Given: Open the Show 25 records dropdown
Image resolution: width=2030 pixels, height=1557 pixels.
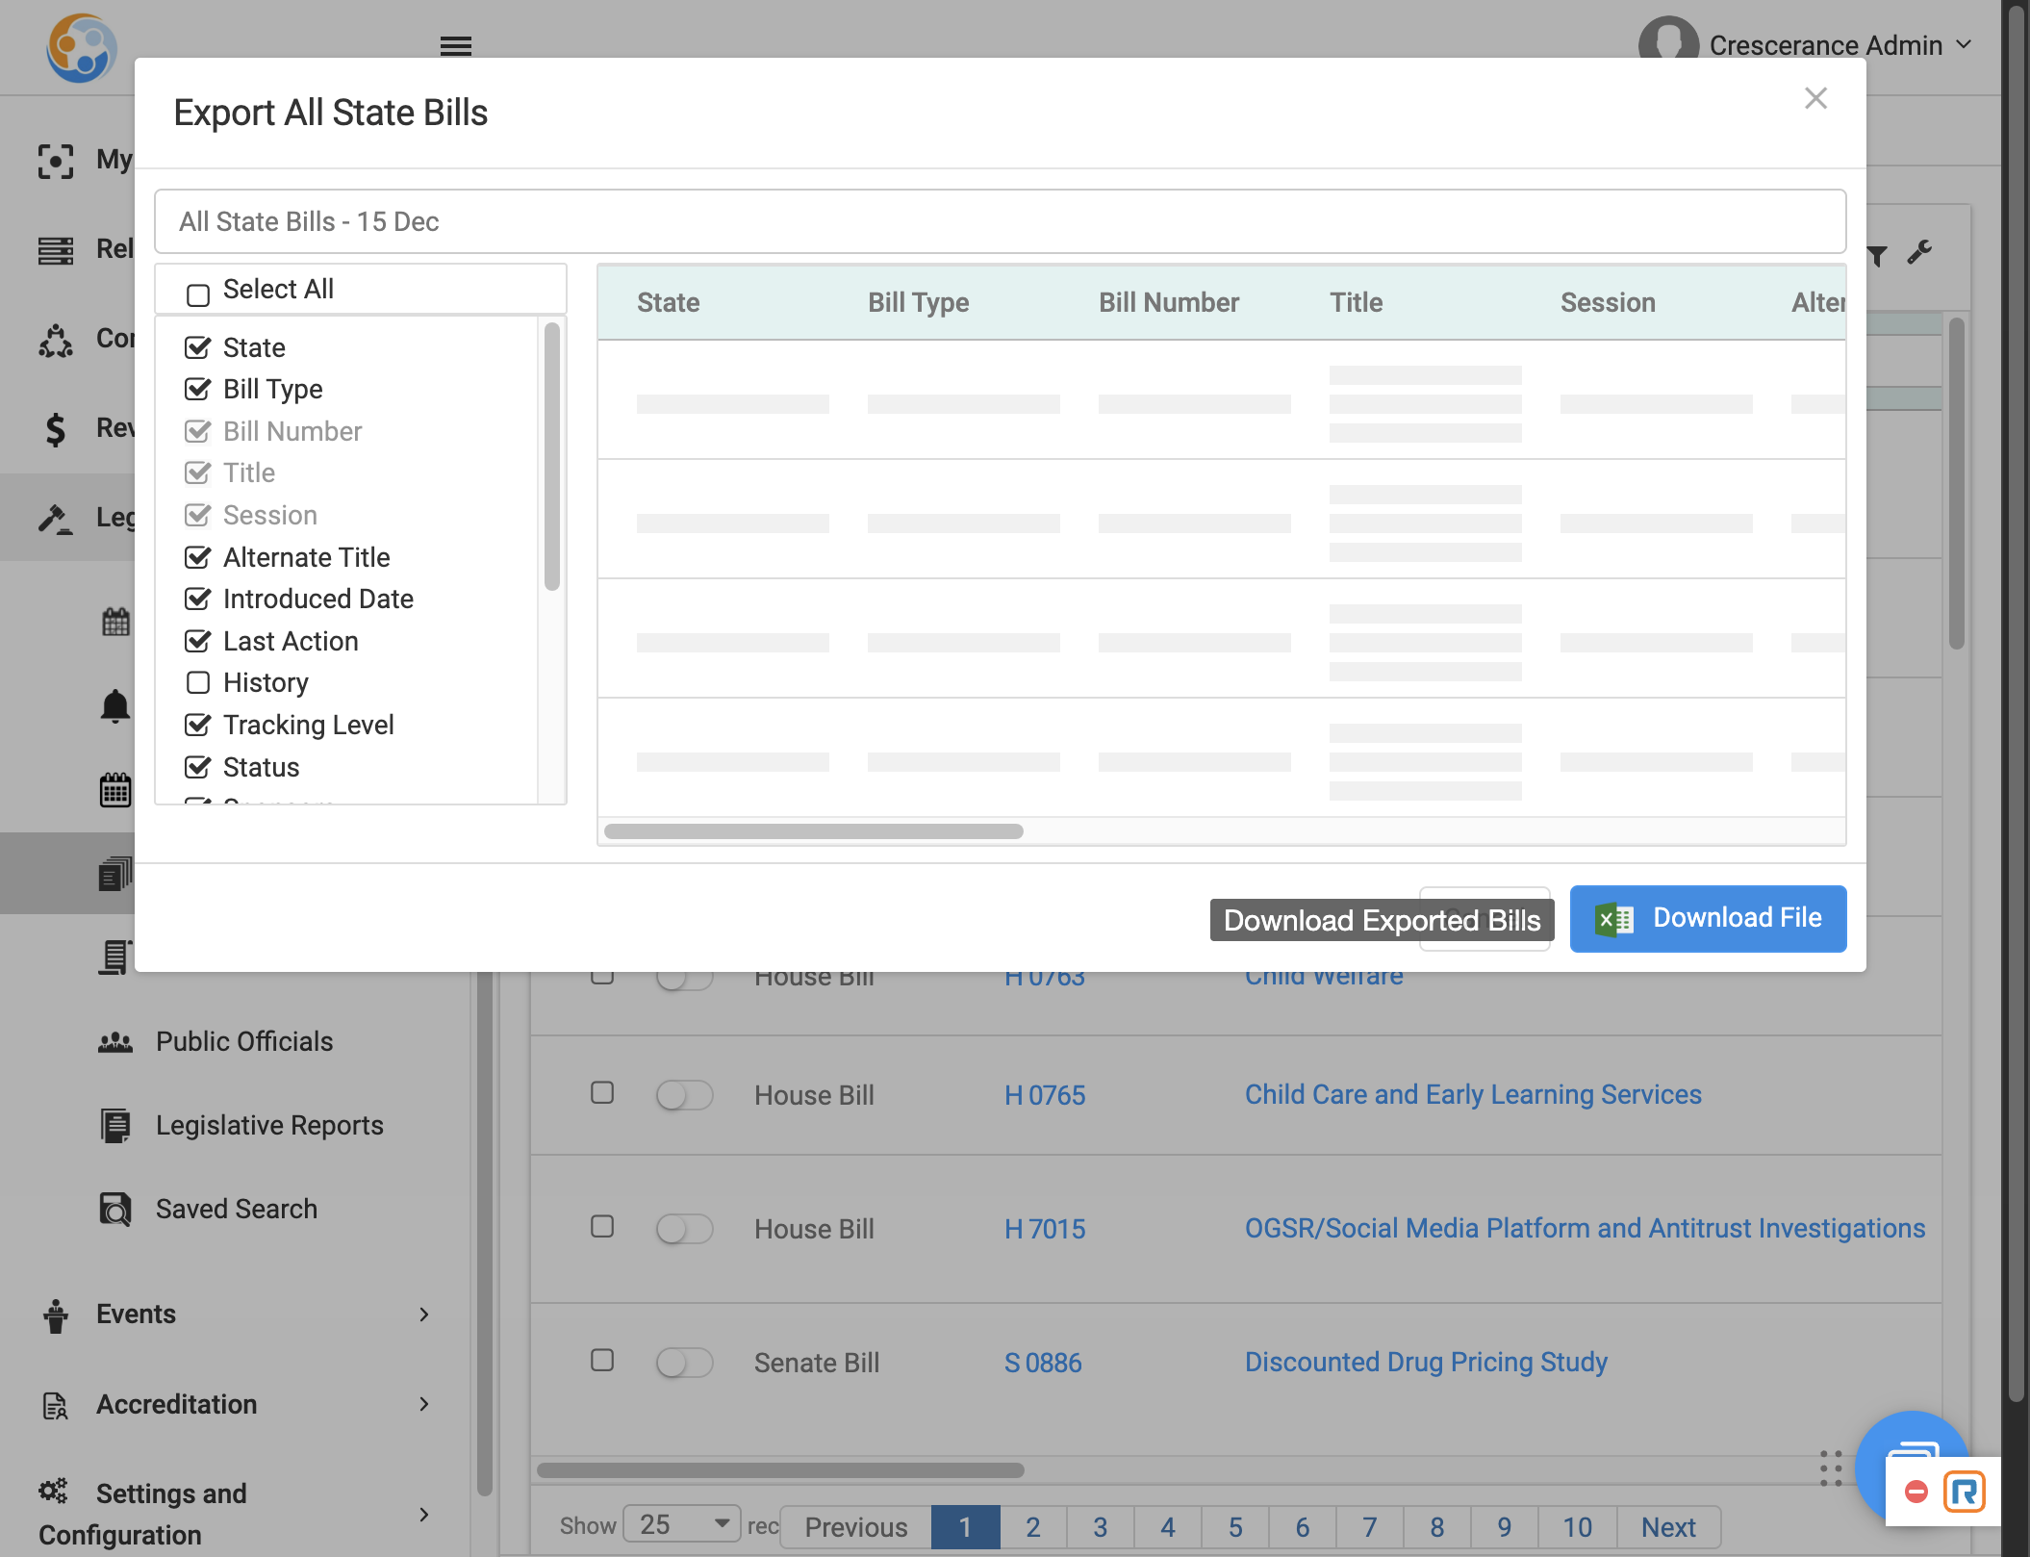Looking at the screenshot, I should tap(682, 1524).
